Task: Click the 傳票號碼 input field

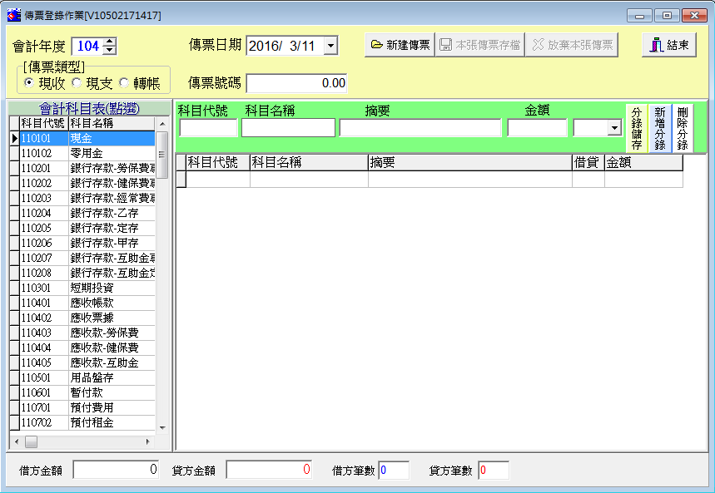Action: coord(296,83)
